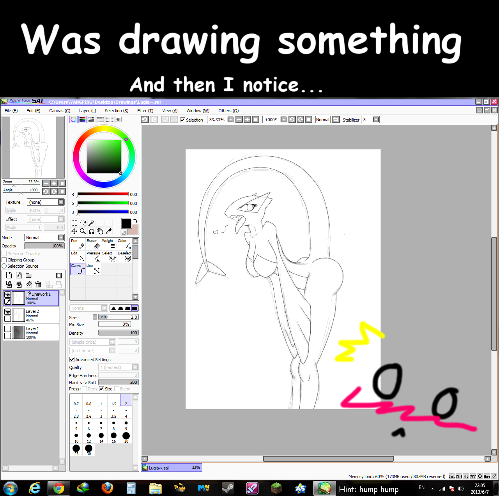Open the Effect dropdown
499x496 pixels.
point(61,219)
